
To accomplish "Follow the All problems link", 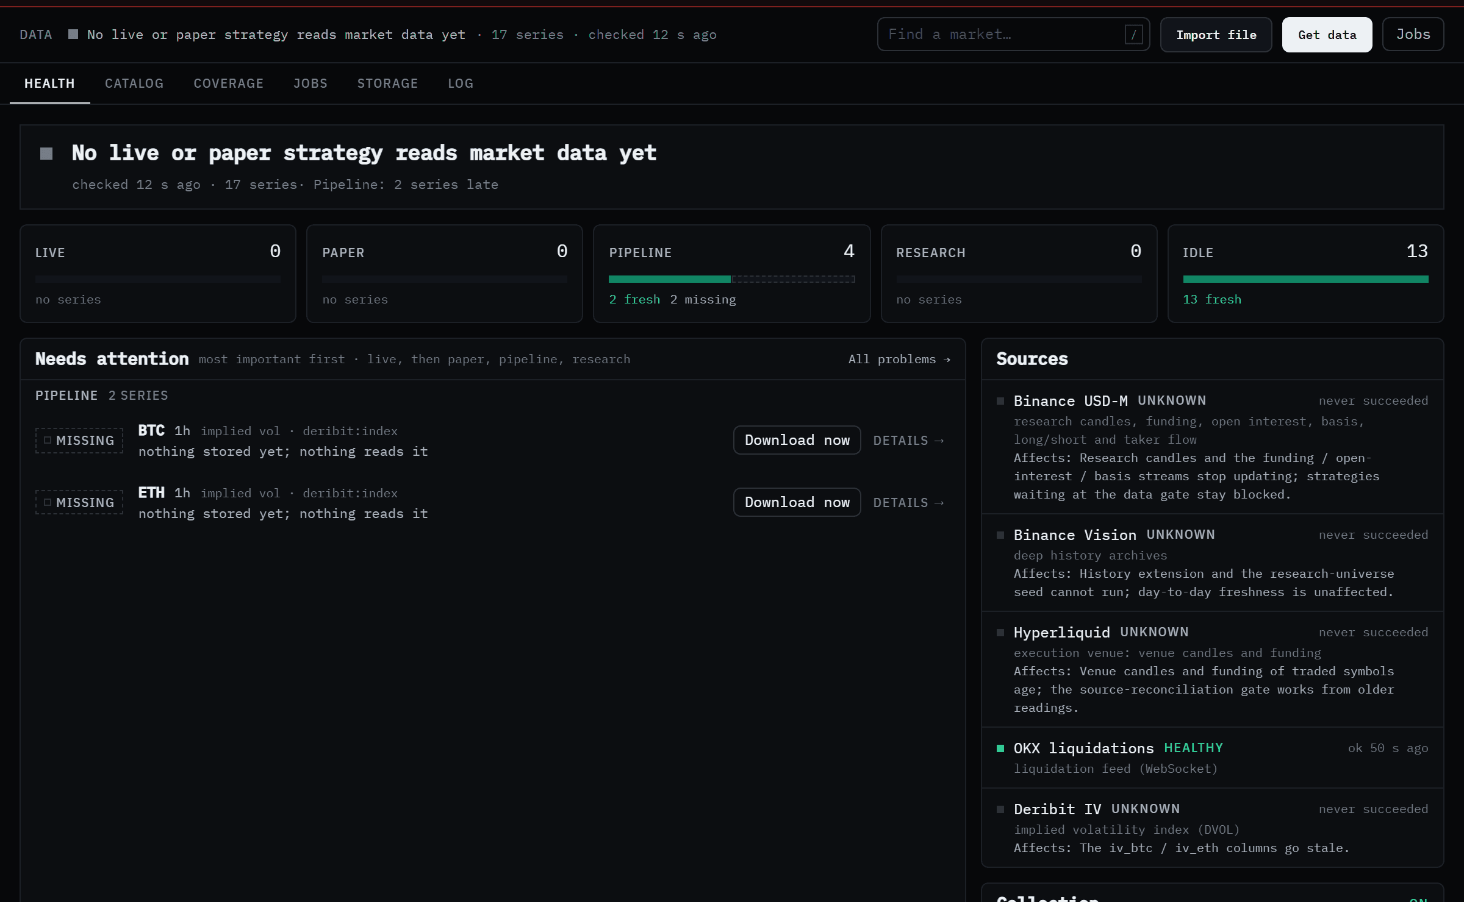I will click(899, 360).
